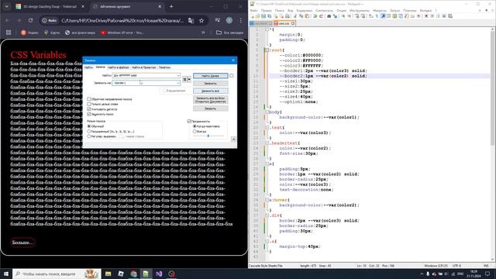Select transparency 'Всегда' radio button
The height and width of the screenshot is (279, 496).
click(195, 131)
